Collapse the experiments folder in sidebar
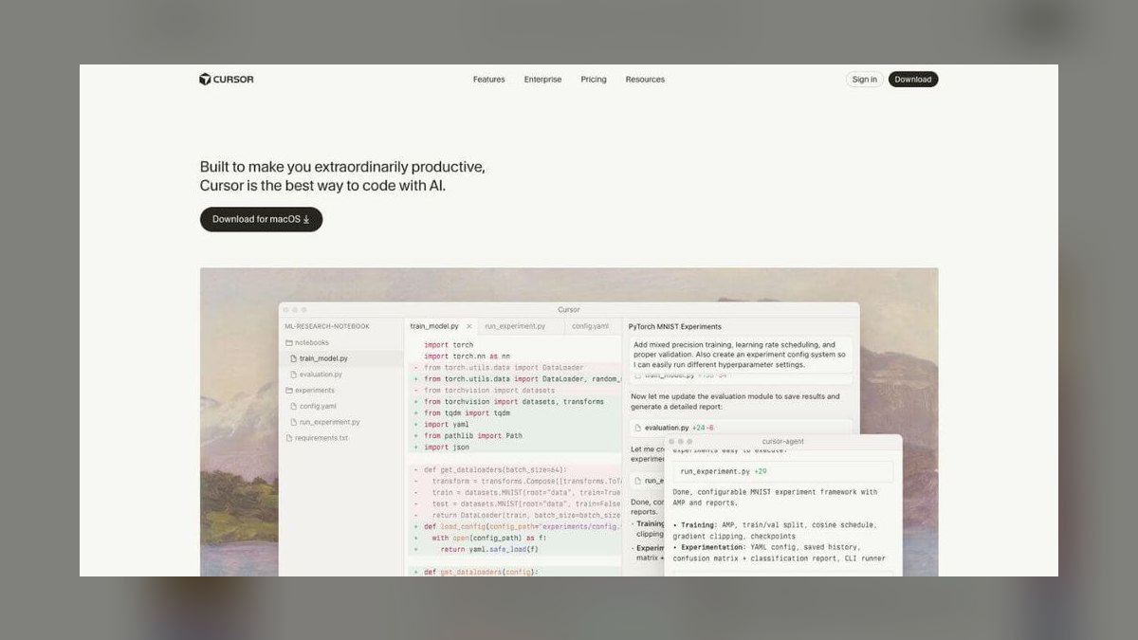The width and height of the screenshot is (1138, 640). [x=309, y=391]
